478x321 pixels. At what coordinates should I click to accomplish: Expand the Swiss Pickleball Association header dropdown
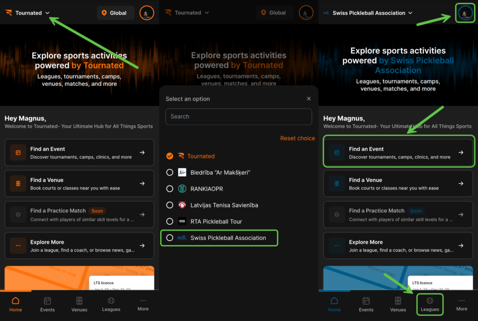(368, 13)
